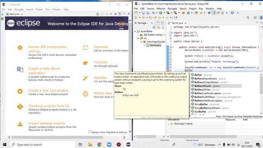Image resolution: width=263 pixels, height=148 pixels.
Task: Collapse the AyamBakar project tree node
Action: click(x=135, y=31)
